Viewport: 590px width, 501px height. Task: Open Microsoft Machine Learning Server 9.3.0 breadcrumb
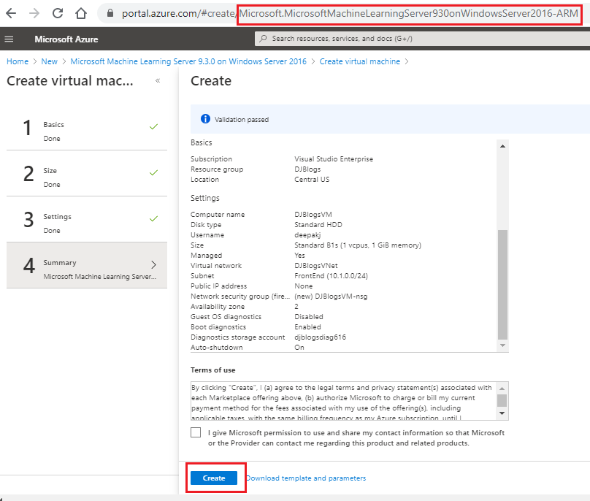pos(188,61)
